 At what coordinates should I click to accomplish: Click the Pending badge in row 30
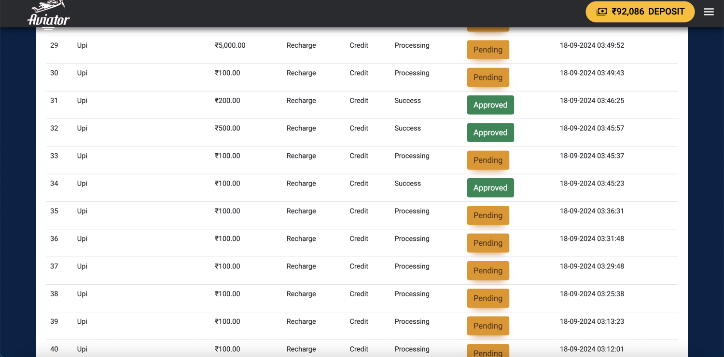click(x=487, y=78)
